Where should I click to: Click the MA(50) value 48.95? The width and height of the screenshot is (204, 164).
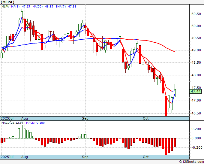coord(49,7)
